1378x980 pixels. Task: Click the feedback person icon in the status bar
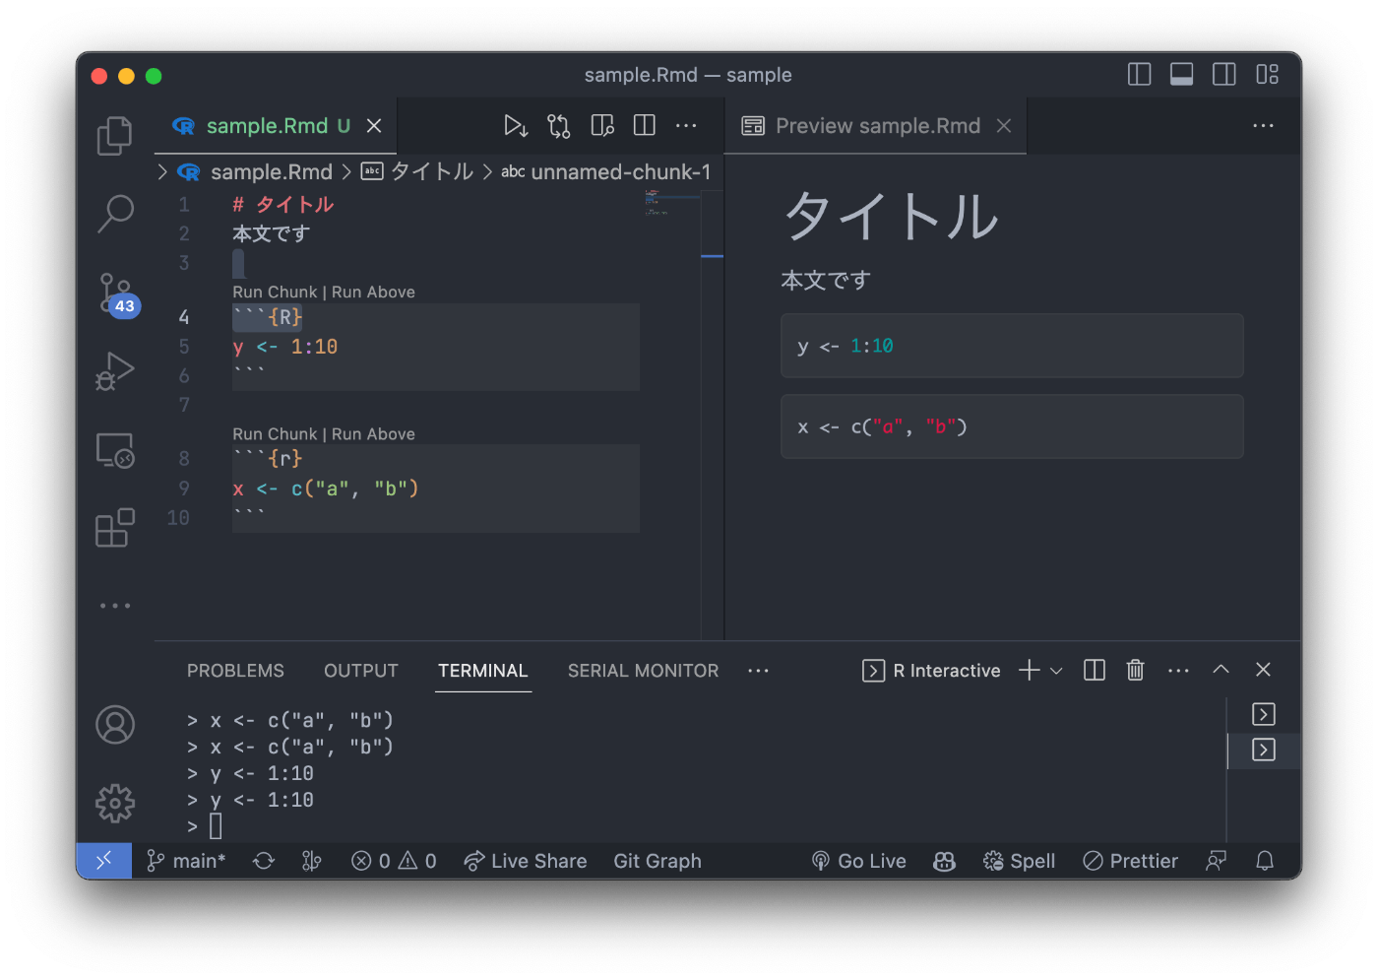(x=1217, y=861)
